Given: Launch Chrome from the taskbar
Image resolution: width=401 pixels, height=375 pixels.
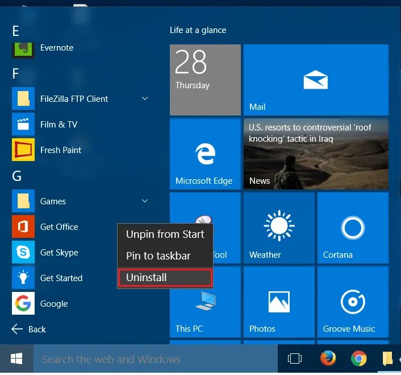Looking at the screenshot, I should (359, 358).
